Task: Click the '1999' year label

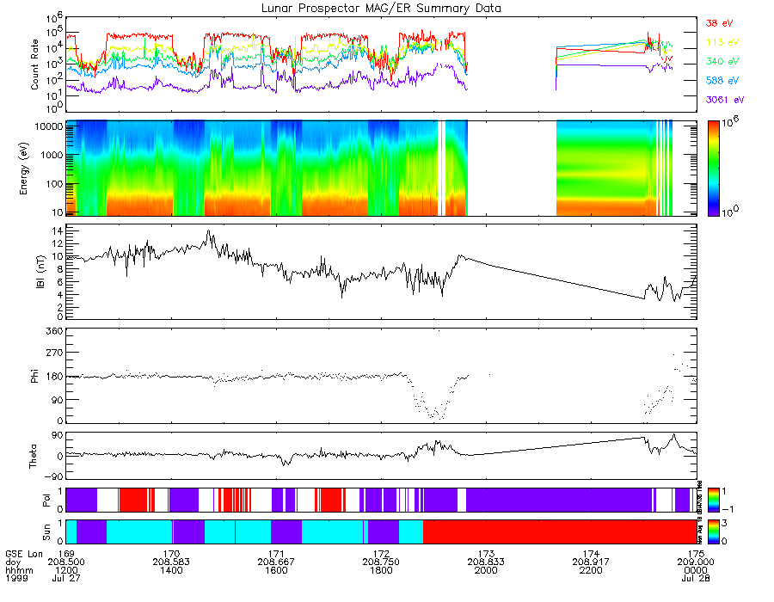Action: [x=17, y=578]
